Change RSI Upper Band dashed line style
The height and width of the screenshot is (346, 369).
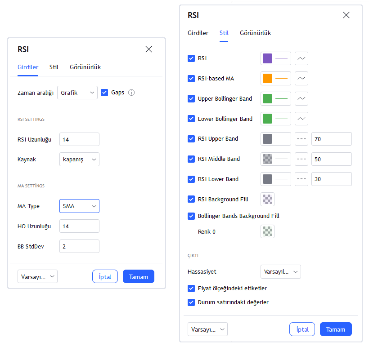pos(301,139)
